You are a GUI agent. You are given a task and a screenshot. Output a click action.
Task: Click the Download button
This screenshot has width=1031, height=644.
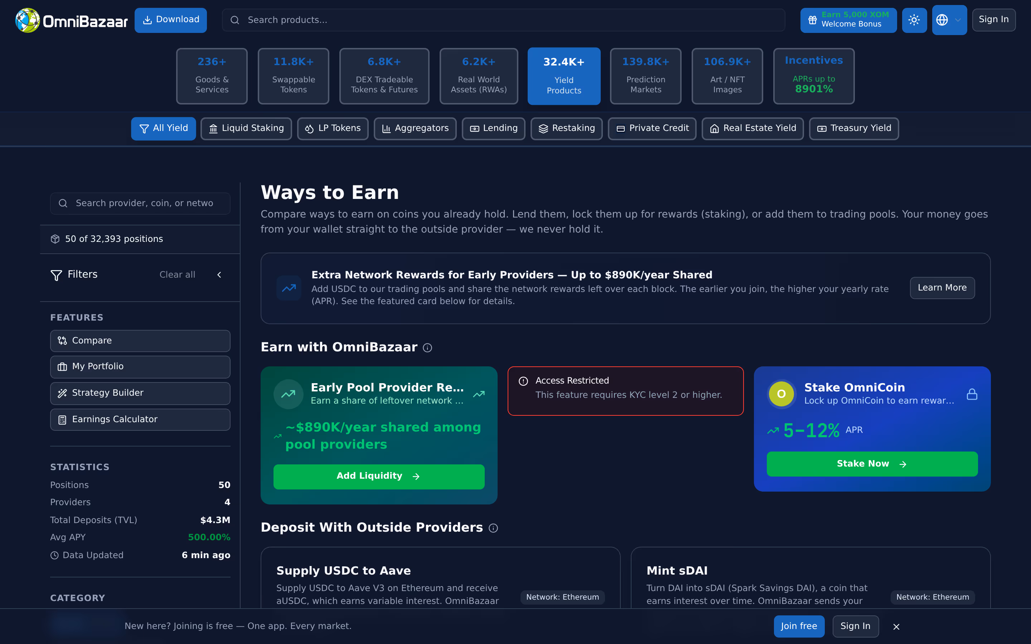[x=171, y=20]
